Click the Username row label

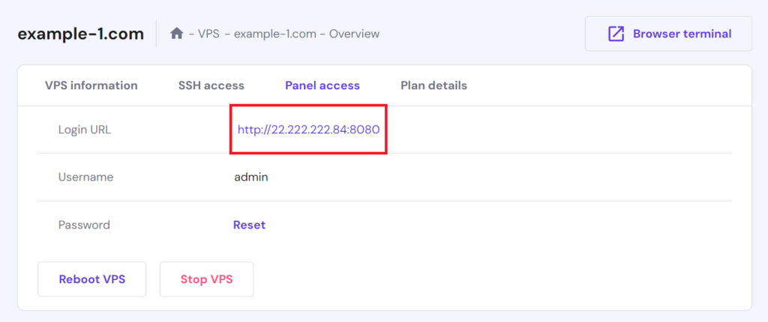(x=85, y=177)
